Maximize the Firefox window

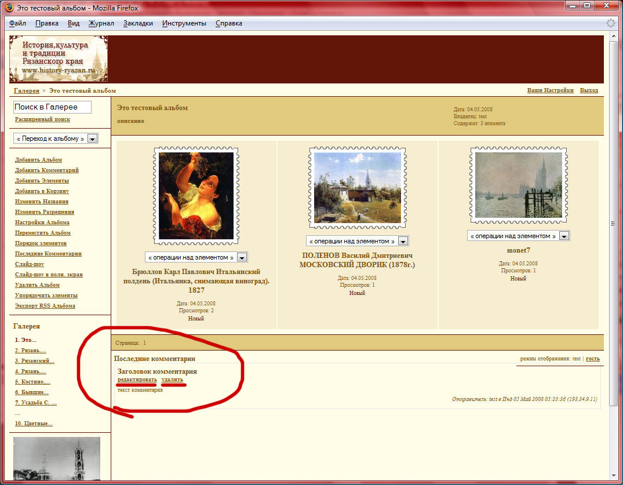587,6
